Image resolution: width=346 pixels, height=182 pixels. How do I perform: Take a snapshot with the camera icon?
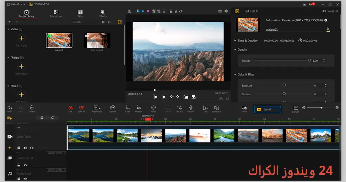coord(220,11)
